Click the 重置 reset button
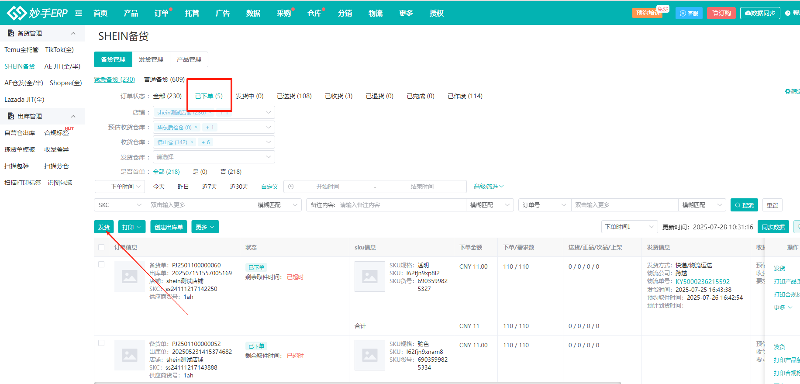This screenshot has width=800, height=384. [x=772, y=205]
